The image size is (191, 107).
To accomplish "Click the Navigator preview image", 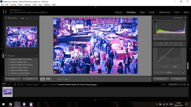I will (x=21, y=37).
